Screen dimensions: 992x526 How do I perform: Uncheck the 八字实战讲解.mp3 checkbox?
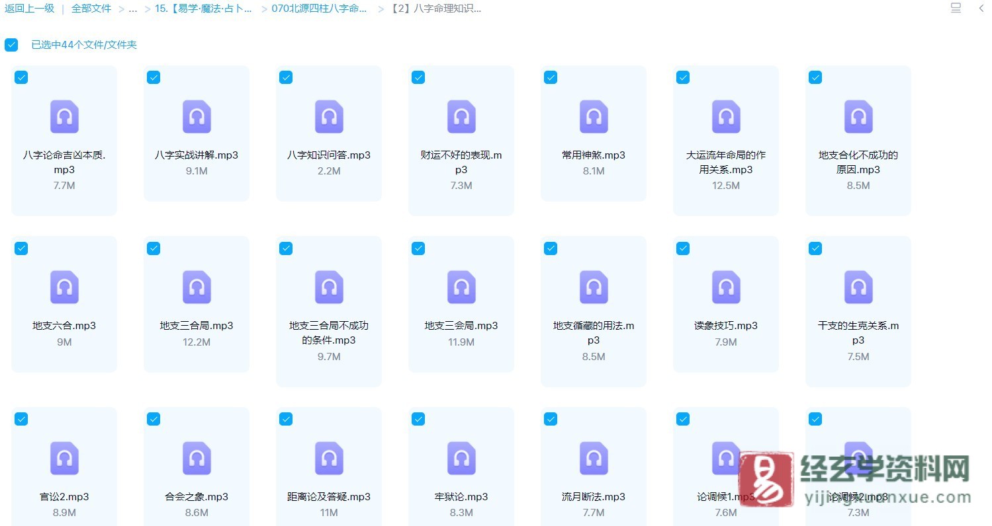point(154,77)
